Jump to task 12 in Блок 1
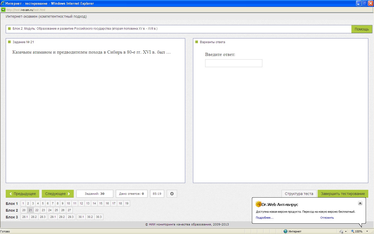The image size is (374, 234). pos(81,203)
